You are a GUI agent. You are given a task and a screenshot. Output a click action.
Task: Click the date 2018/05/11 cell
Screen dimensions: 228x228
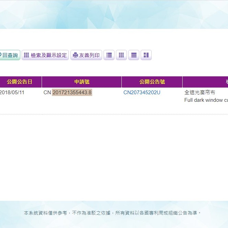(12, 93)
